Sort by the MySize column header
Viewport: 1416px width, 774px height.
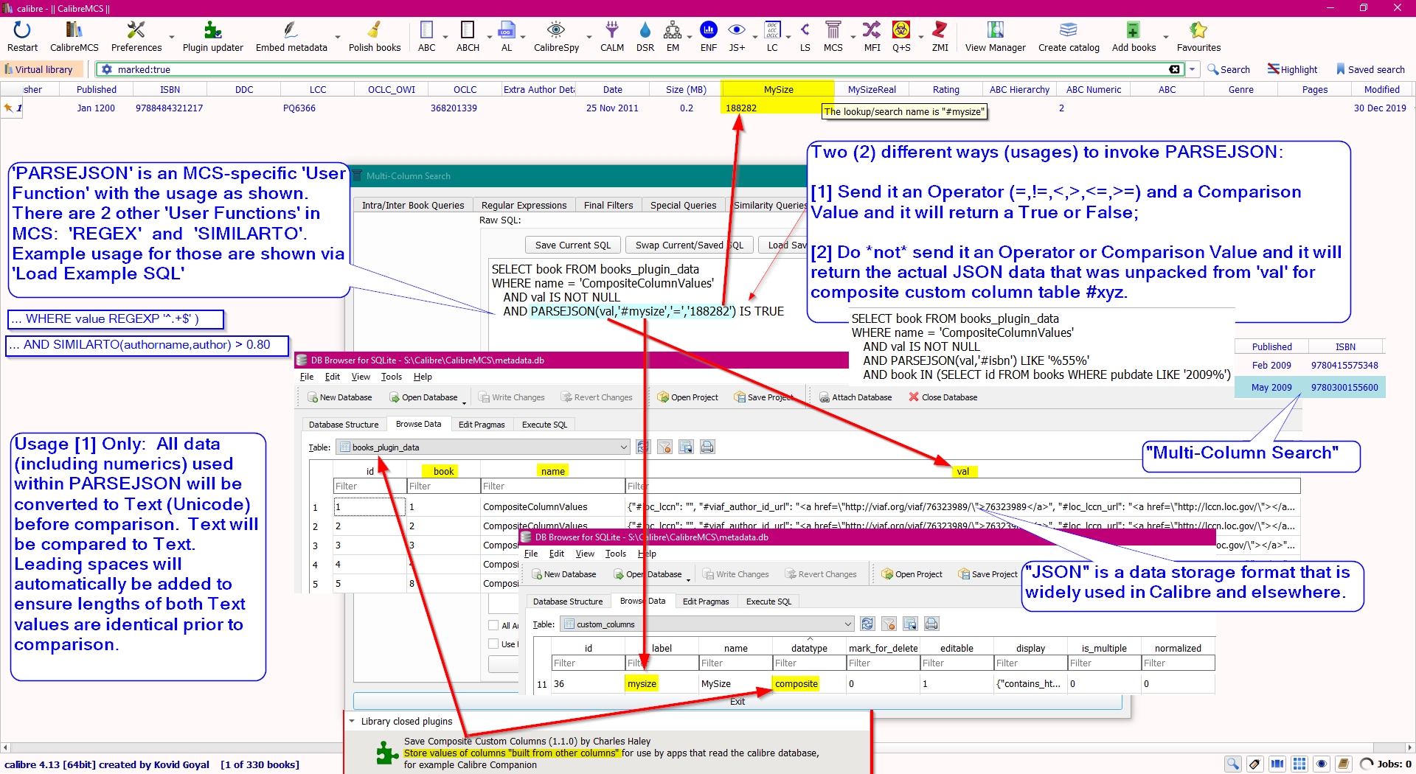[778, 89]
